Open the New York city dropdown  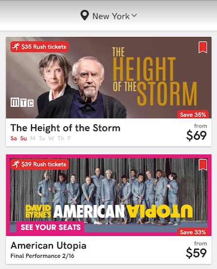tap(108, 16)
